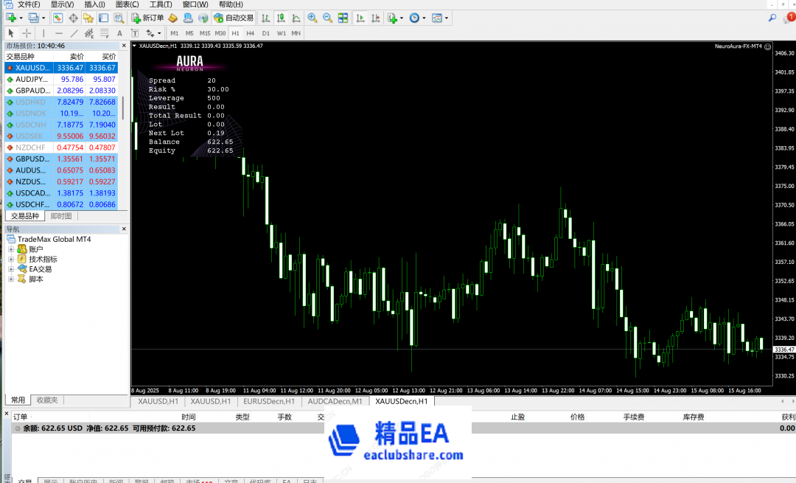Toggle chart shift with the toolbar icon
Viewport: 796px width, 483px height.
tap(376, 18)
